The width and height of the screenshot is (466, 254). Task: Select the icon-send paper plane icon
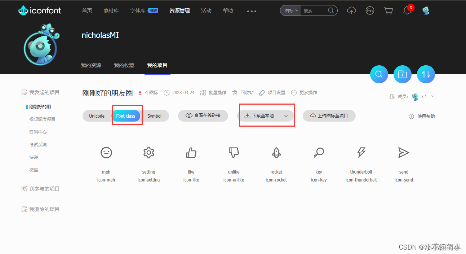(x=404, y=152)
